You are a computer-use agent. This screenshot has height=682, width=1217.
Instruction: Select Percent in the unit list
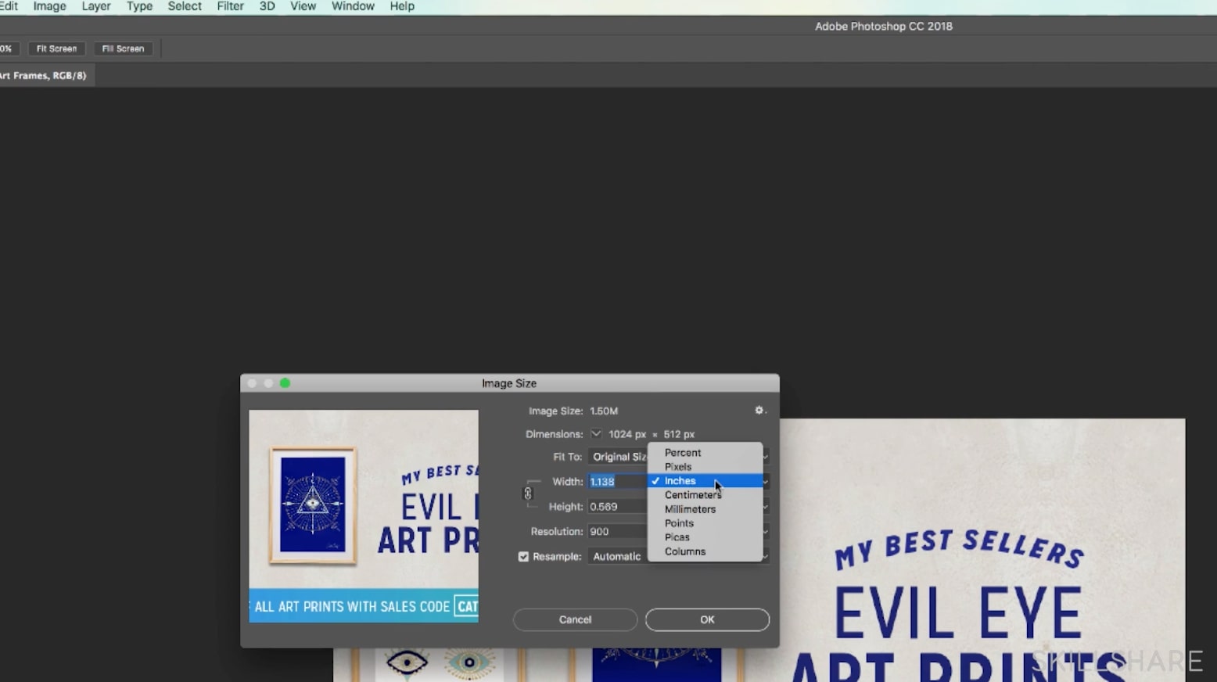682,453
